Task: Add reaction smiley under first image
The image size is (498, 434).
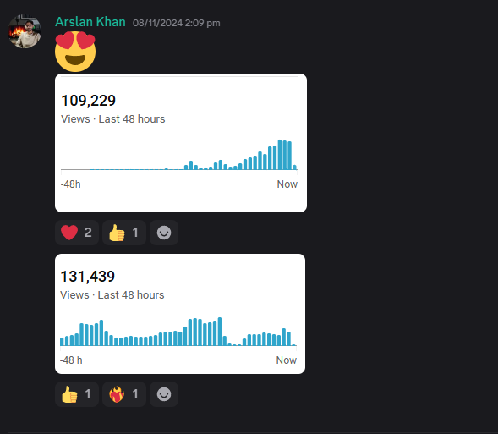Action: click(164, 233)
